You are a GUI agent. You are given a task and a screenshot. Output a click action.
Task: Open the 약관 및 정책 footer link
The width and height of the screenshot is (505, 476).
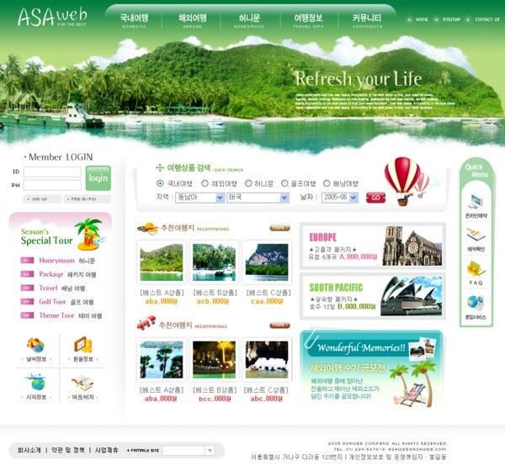(x=68, y=450)
